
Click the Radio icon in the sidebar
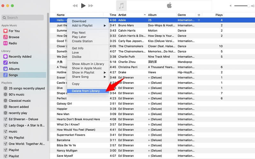tap(5, 43)
